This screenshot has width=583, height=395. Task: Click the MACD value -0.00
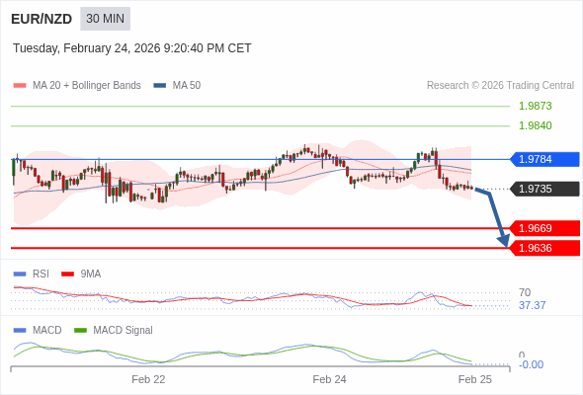point(531,364)
